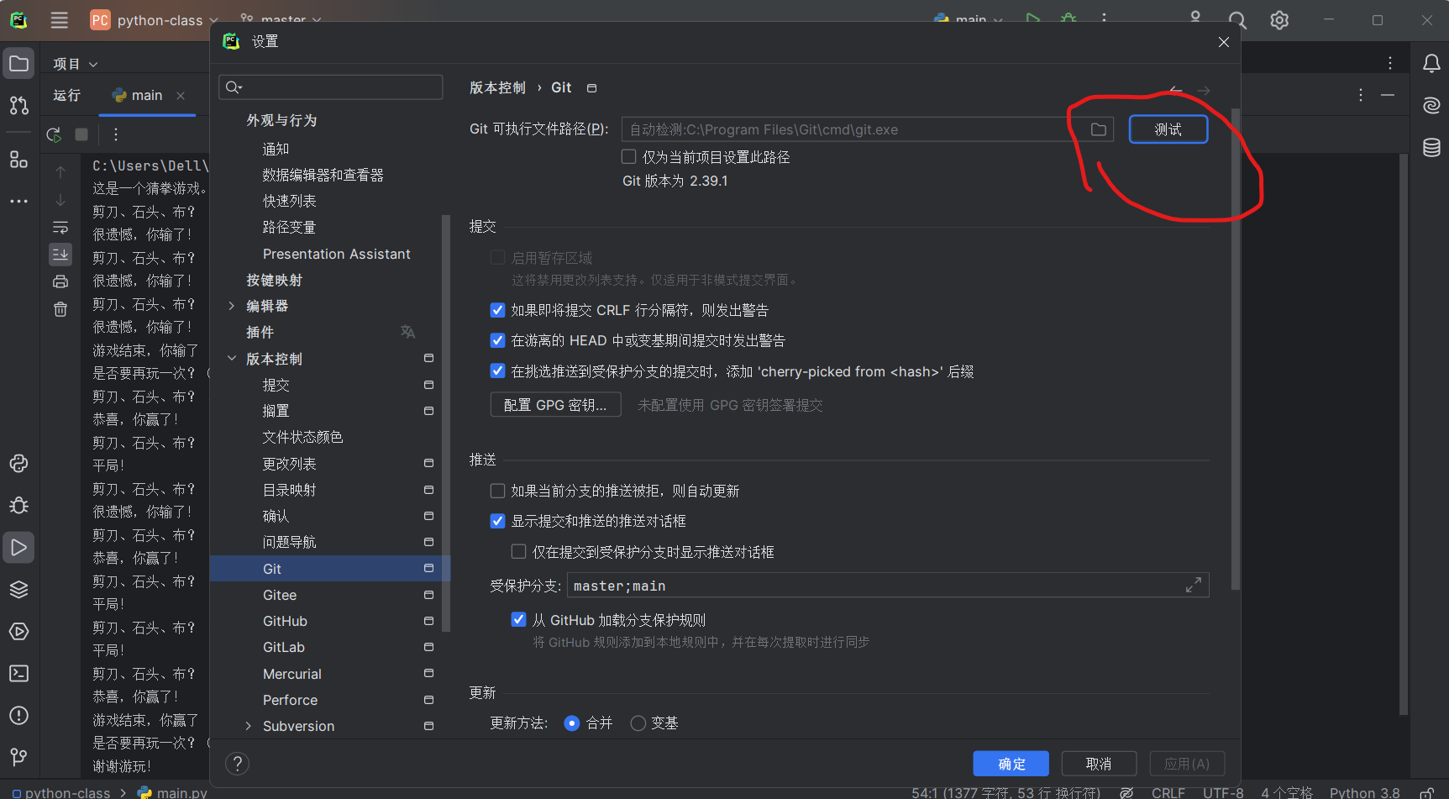Enable auto-update if push rejected
1449x799 pixels.
(x=497, y=491)
